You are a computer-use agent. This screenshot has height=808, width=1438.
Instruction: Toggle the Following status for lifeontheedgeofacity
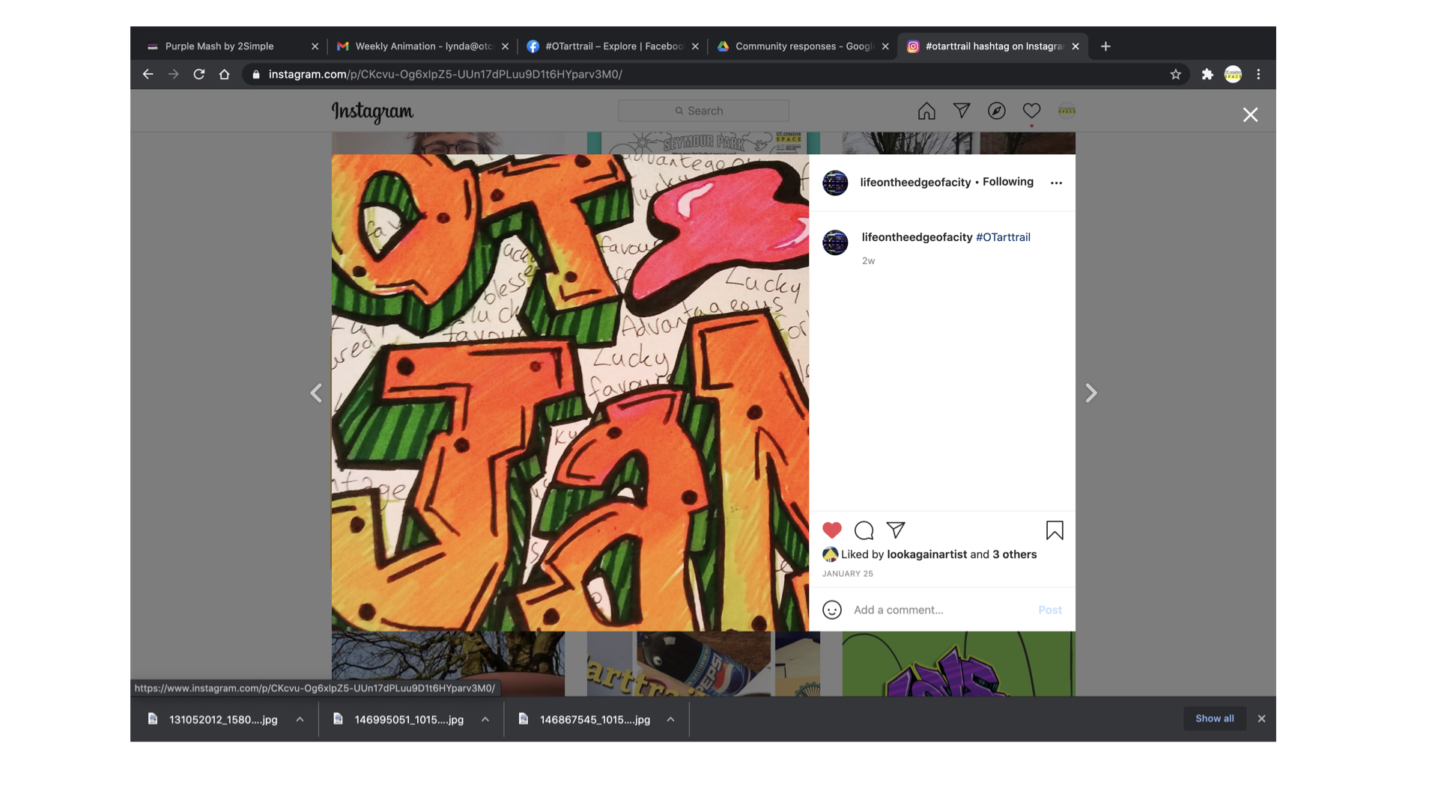(1007, 182)
